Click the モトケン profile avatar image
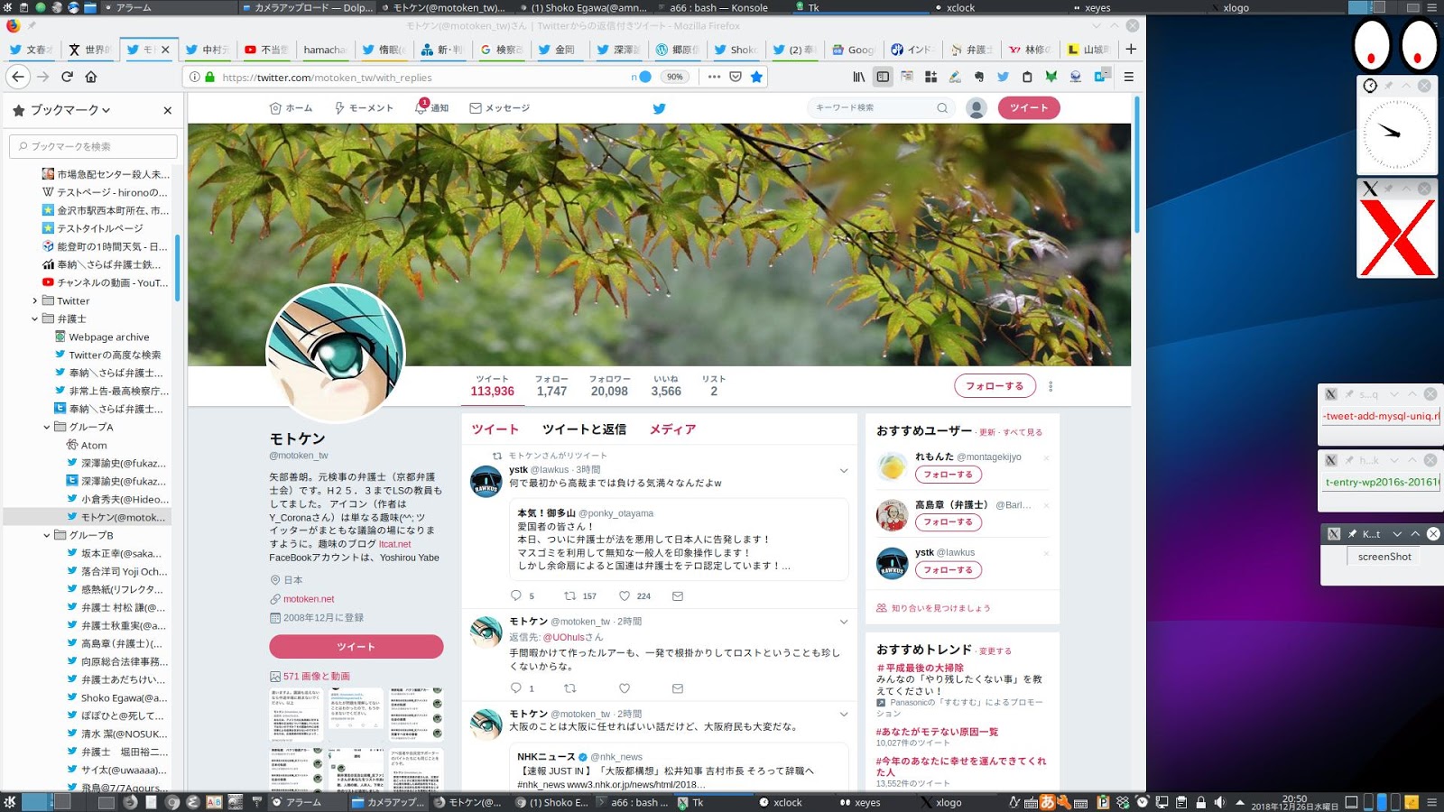The width and height of the screenshot is (1444, 812). coord(336,353)
